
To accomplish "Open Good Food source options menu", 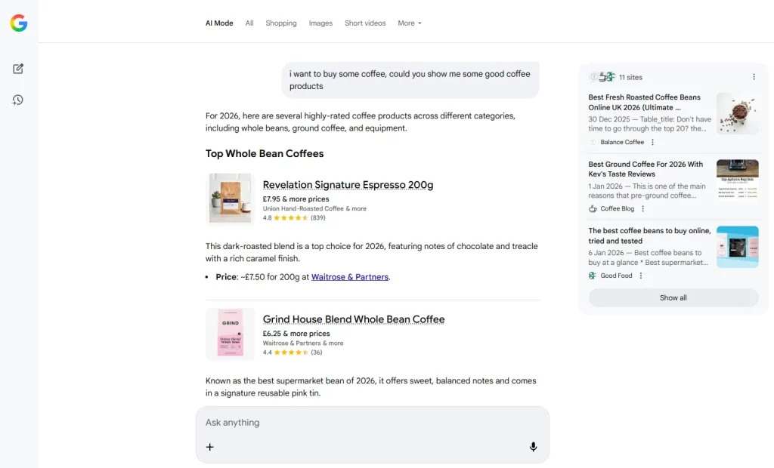I will pos(641,276).
